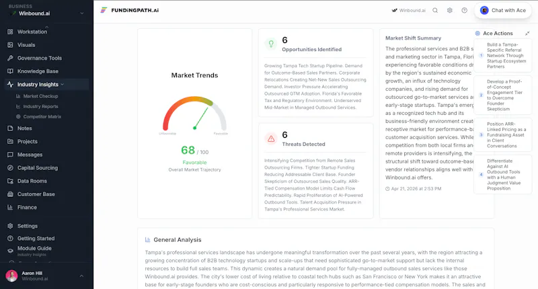Click the Settings gear icon in sidebar
The image size is (538, 289).
pyautogui.click(x=10, y=226)
